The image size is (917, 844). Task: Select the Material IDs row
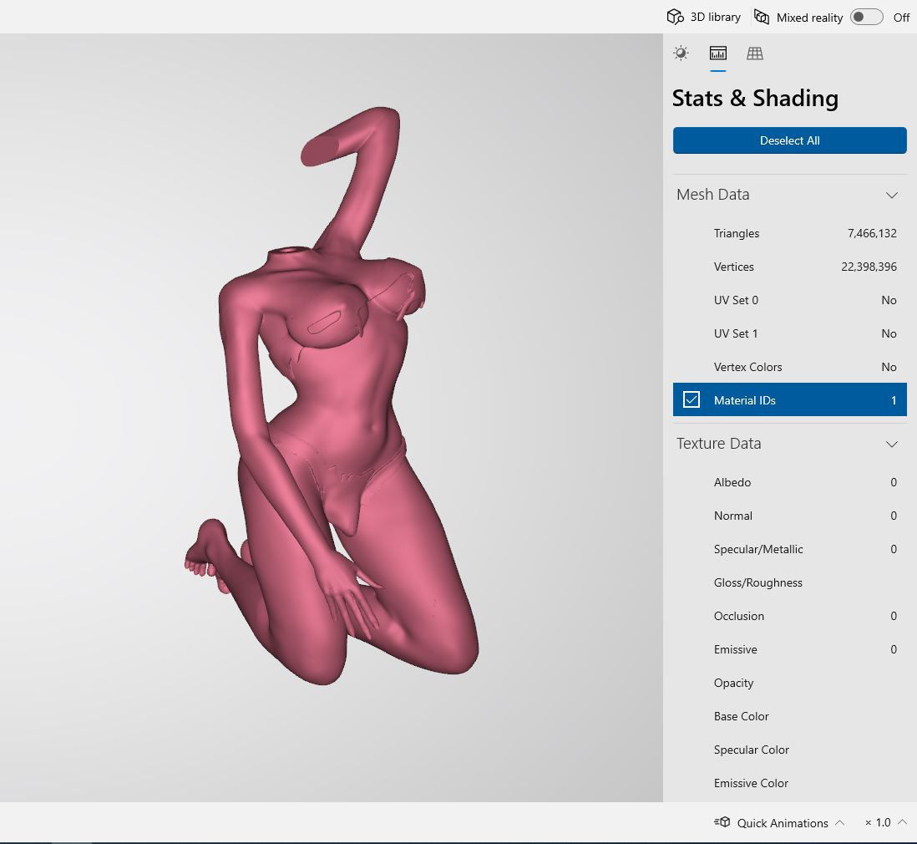point(789,399)
